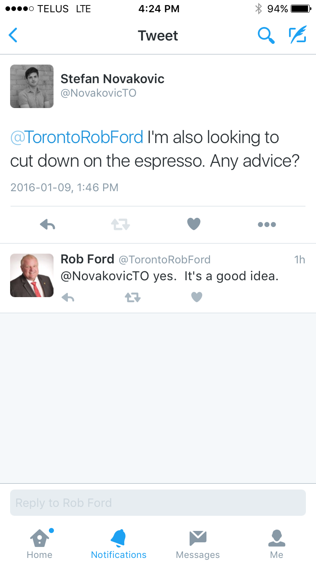Compose new tweet with quill icon
Screen dimensions: 316x563
point(297,35)
